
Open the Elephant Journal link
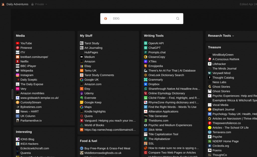223,109
